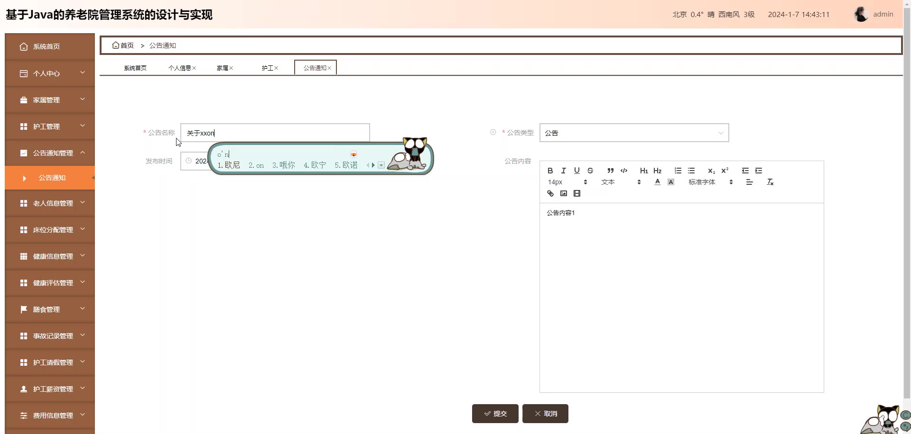Expand the 健康评估管理 sidebar menu
The image size is (911, 434).
(x=50, y=283)
